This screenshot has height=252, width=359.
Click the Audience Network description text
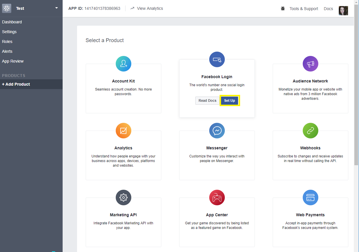(311, 94)
